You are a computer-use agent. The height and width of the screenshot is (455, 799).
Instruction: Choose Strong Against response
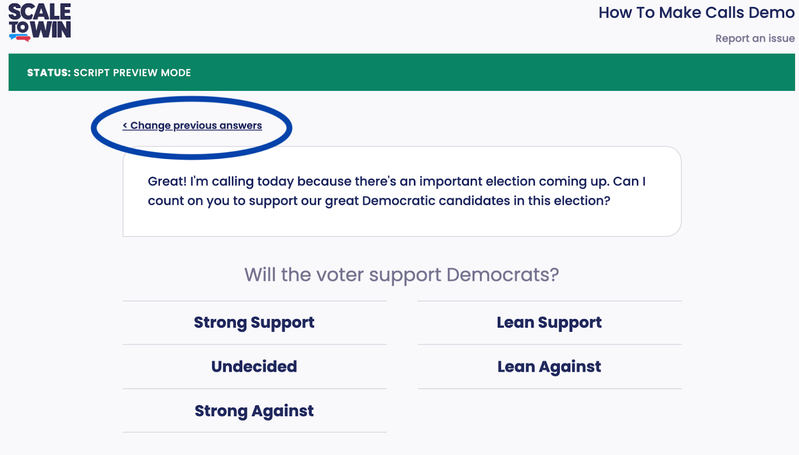(x=254, y=411)
